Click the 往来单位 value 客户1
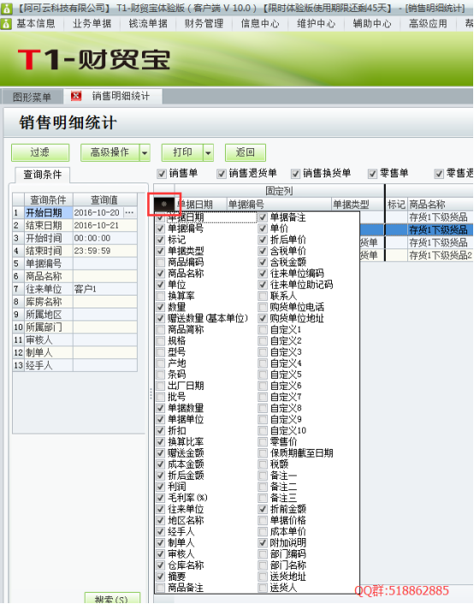This screenshot has width=474, height=604. click(104, 289)
